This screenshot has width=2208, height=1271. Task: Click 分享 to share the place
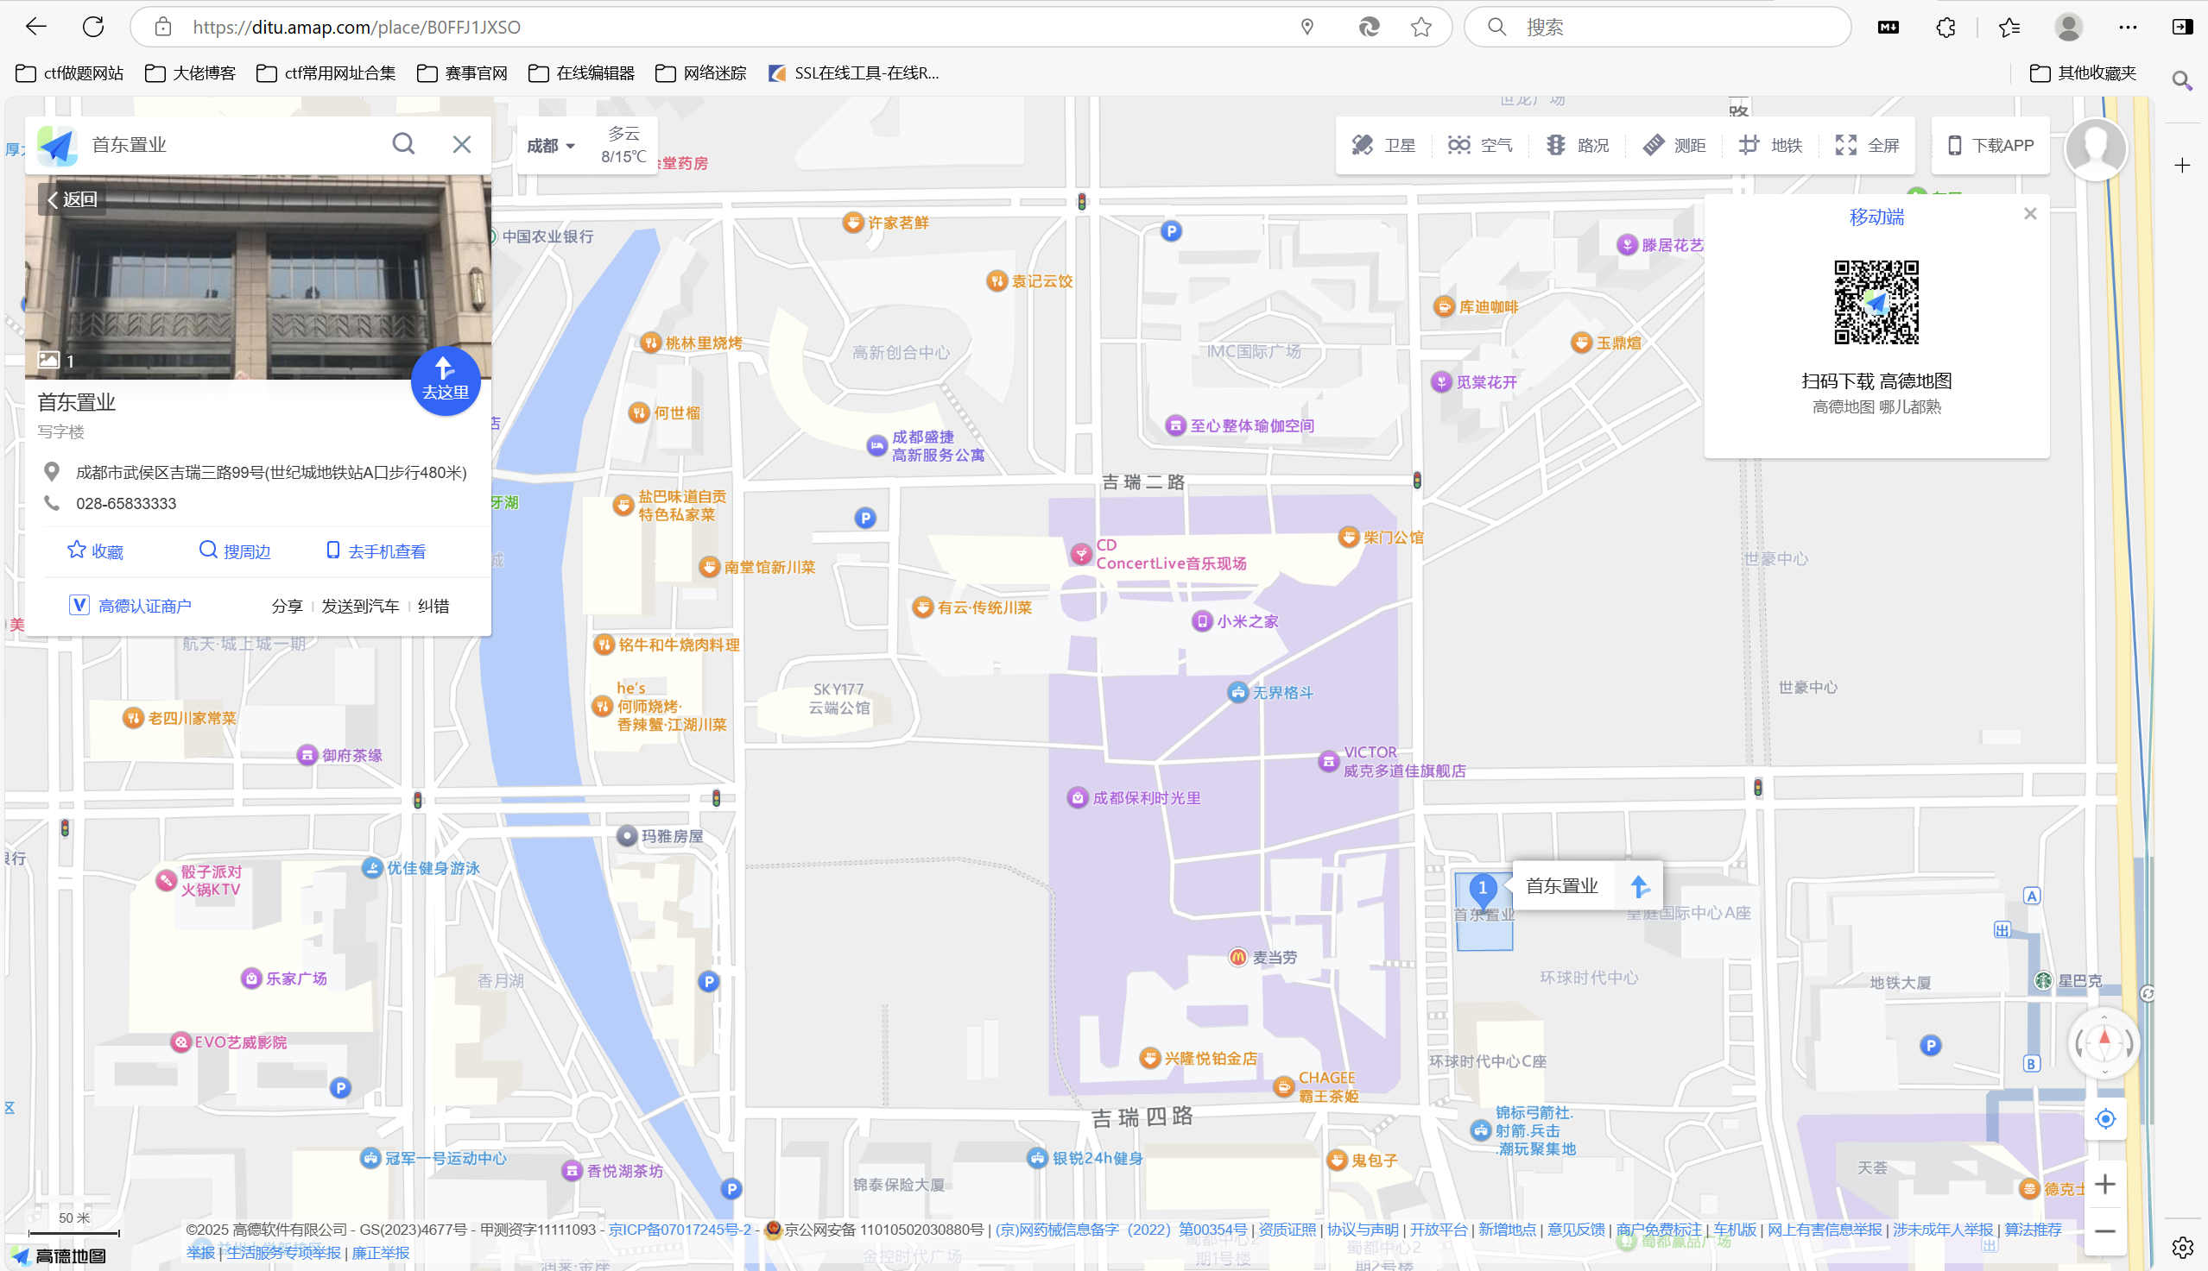click(287, 606)
